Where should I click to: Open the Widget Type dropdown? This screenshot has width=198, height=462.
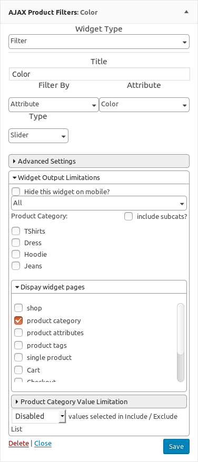click(99, 42)
